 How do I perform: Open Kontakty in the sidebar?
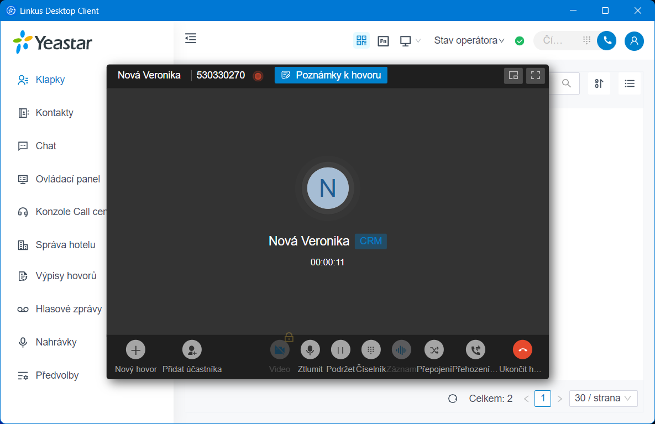pyautogui.click(x=54, y=113)
